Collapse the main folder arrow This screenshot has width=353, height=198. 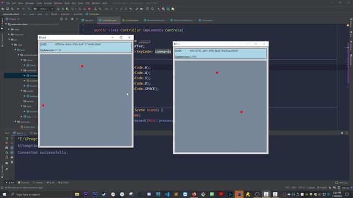pyautogui.click(x=12, y=45)
